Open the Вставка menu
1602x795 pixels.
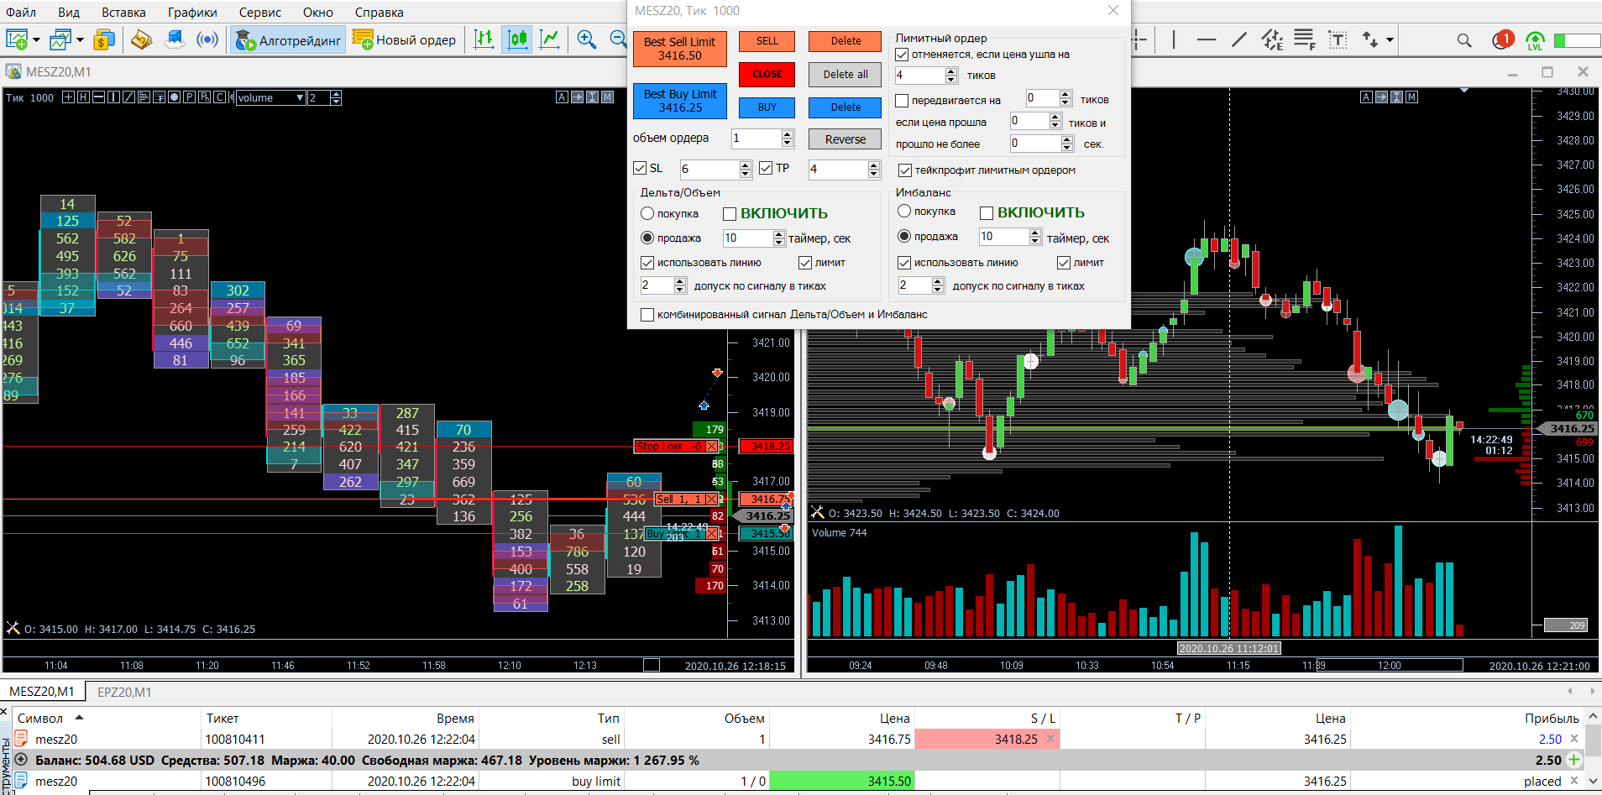click(x=123, y=13)
